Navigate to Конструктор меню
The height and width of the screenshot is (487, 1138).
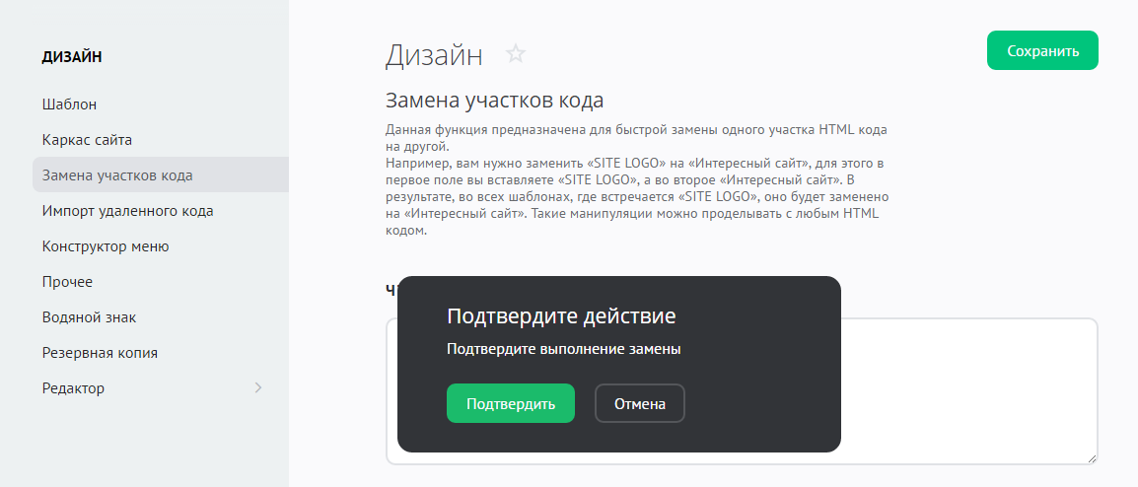(x=106, y=246)
